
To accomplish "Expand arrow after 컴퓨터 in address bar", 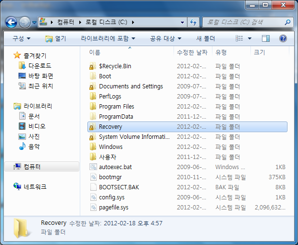I will pos(80,23).
